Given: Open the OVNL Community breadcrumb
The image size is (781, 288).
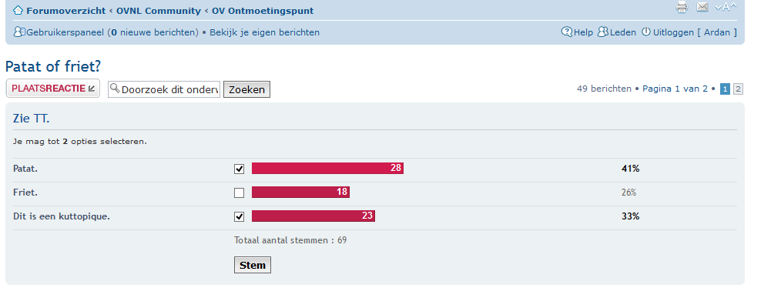Looking at the screenshot, I should click(159, 11).
